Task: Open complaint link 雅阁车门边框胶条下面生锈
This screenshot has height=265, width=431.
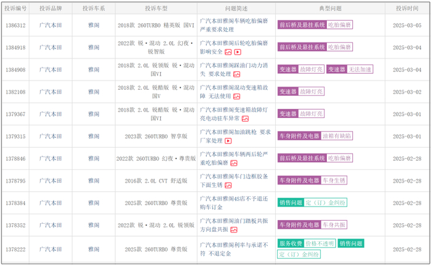Action: 234,181
